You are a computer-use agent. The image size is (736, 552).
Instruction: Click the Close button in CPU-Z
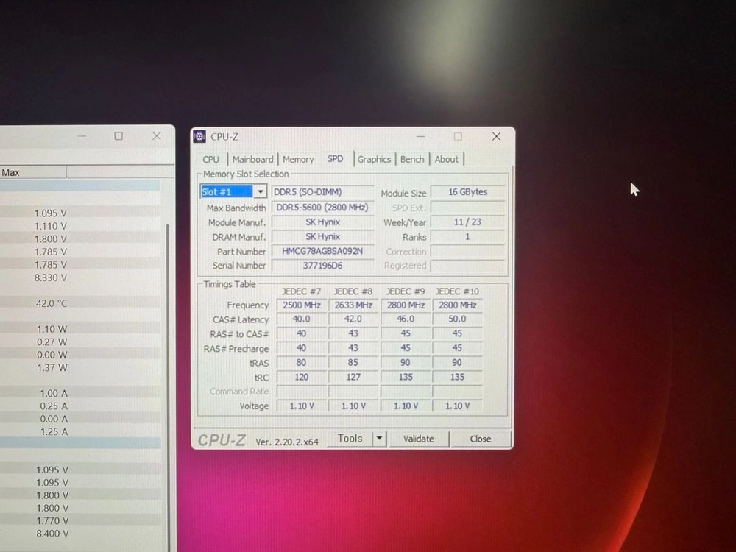pos(480,439)
